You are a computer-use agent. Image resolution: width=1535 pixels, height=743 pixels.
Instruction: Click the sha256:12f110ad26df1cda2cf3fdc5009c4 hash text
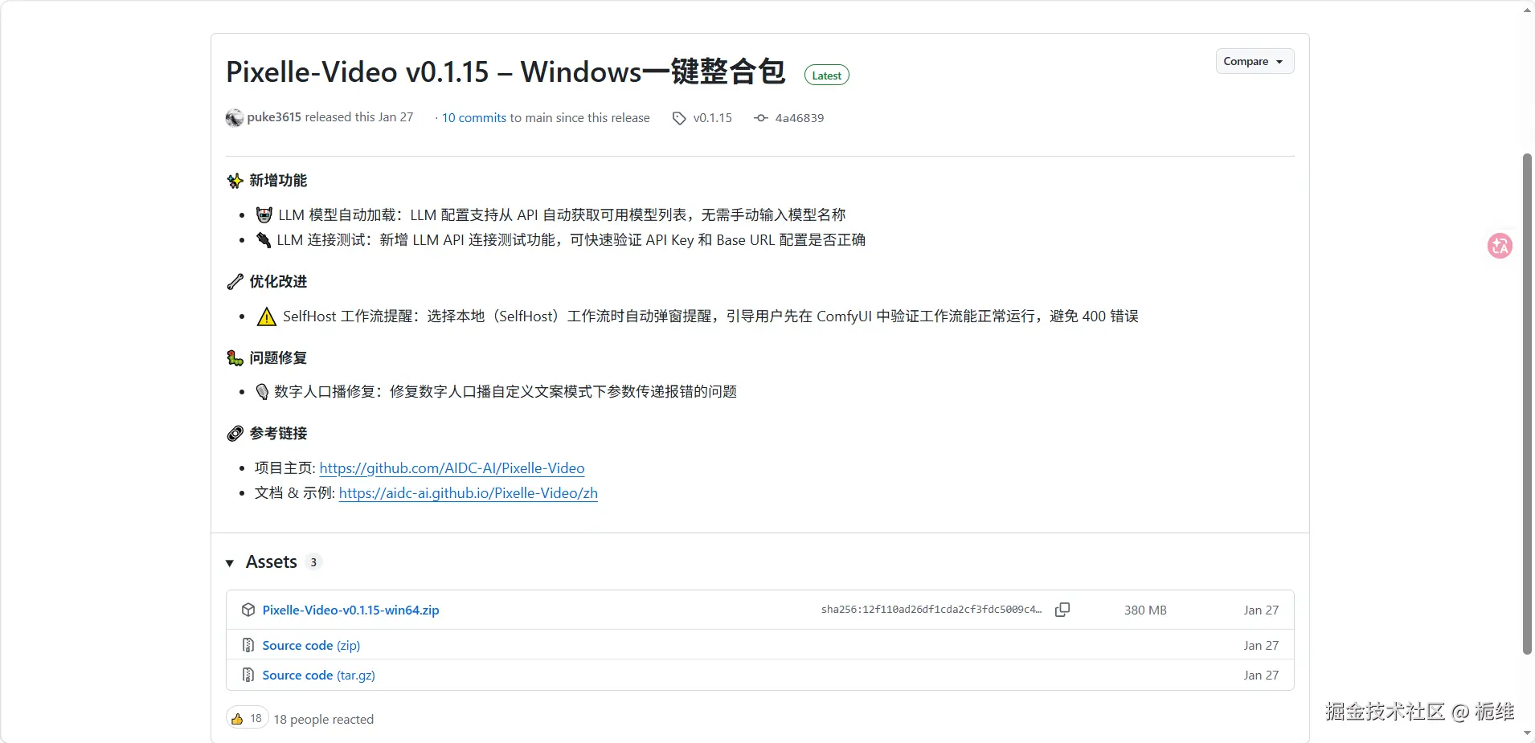[x=931, y=610]
